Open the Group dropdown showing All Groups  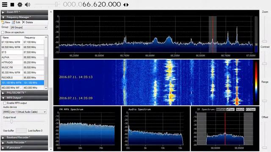[x=29, y=27]
